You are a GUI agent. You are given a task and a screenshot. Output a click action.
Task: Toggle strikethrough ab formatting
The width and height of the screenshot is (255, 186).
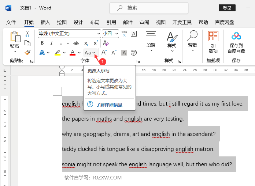76,43
